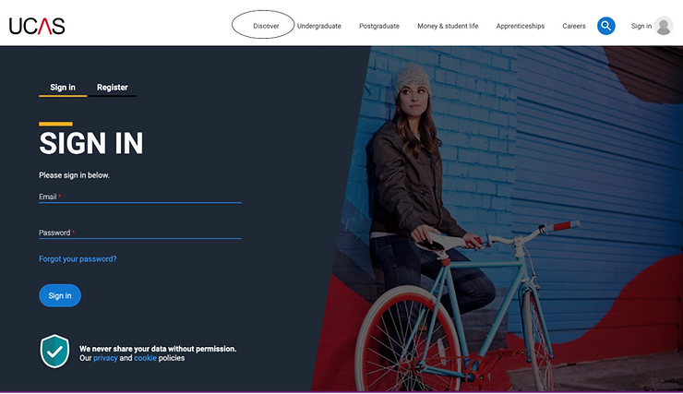Open the Apprenticeships menu
The width and height of the screenshot is (683, 394).
[x=520, y=26]
